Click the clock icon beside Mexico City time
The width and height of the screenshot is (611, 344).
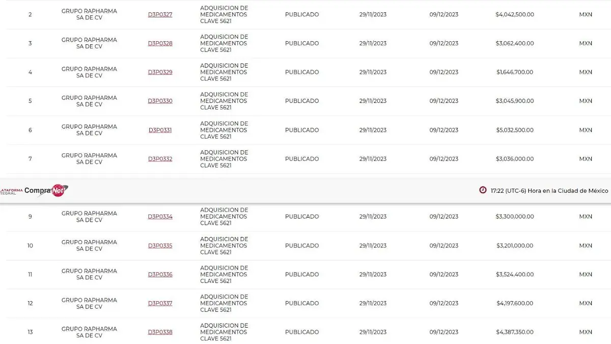tap(483, 190)
